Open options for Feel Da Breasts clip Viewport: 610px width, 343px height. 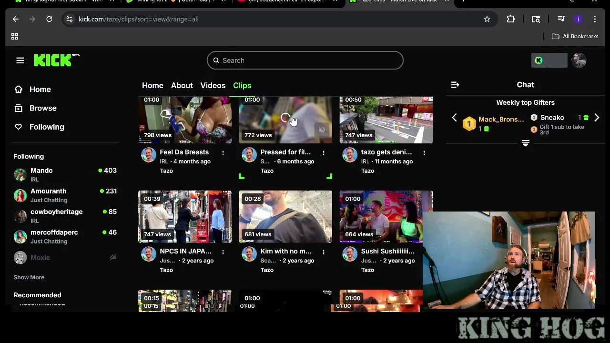pyautogui.click(x=223, y=152)
